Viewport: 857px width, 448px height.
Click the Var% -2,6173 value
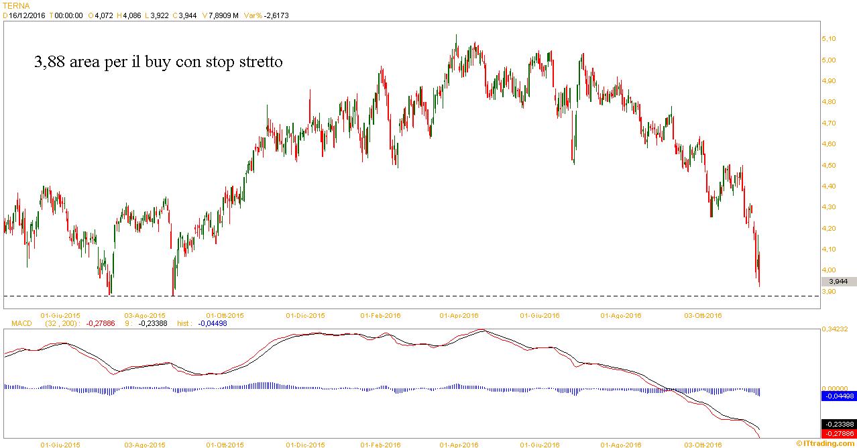262,14
